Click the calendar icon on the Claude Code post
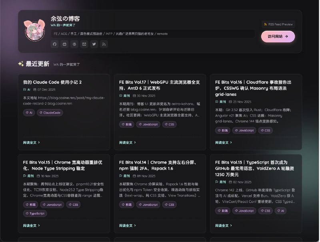The height and width of the screenshot is (242, 320). 35,89
